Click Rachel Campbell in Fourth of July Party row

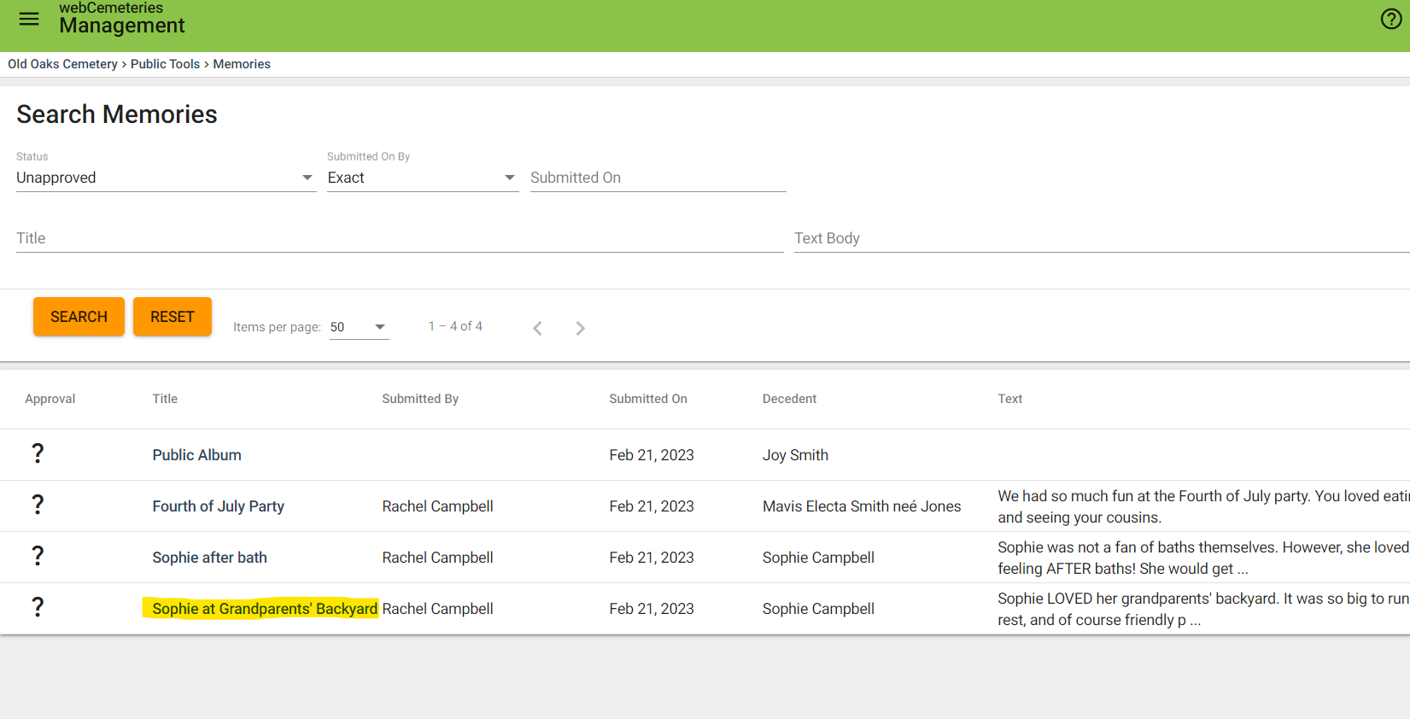click(437, 506)
